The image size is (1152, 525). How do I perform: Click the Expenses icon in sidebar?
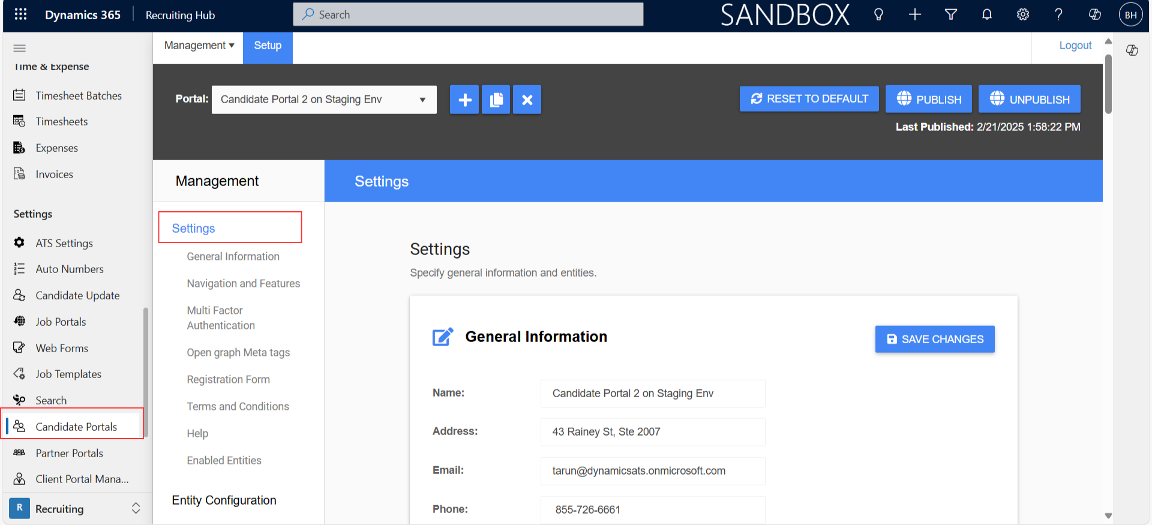(20, 148)
